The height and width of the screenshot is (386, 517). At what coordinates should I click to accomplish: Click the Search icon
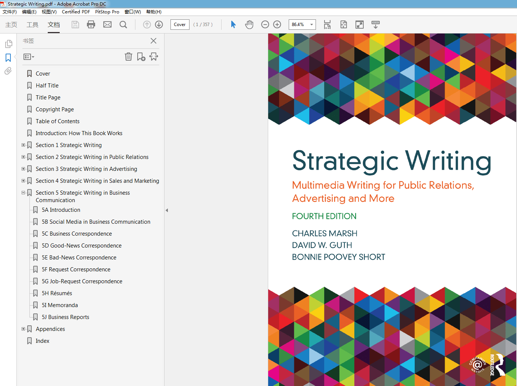[x=123, y=24]
